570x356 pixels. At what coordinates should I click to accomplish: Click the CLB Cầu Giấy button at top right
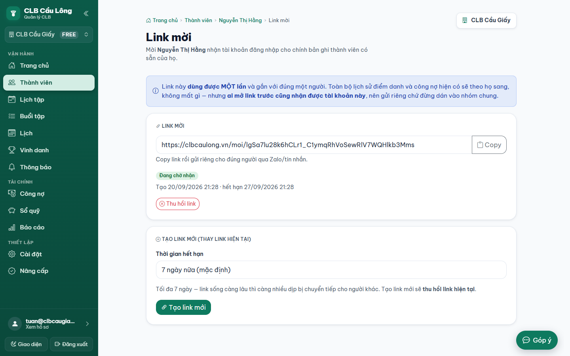click(486, 20)
